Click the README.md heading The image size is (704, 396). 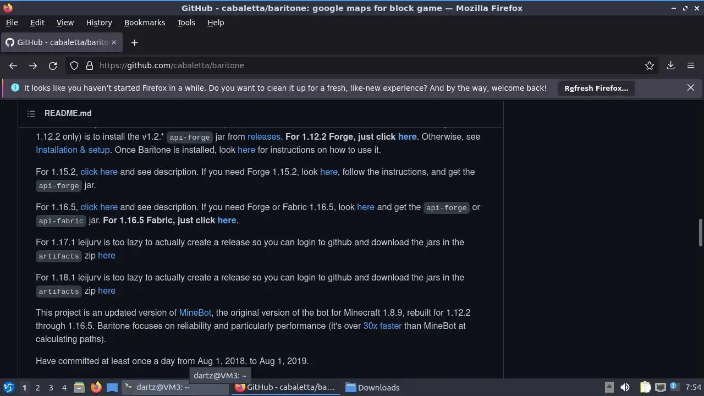click(68, 113)
